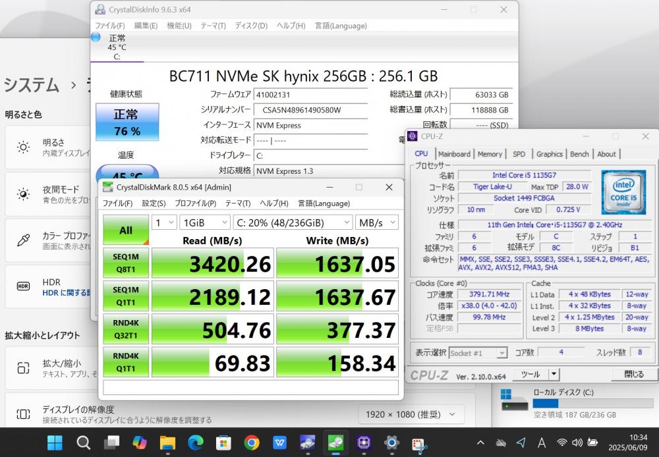Open unit dropdown showing MB/s

point(376,223)
